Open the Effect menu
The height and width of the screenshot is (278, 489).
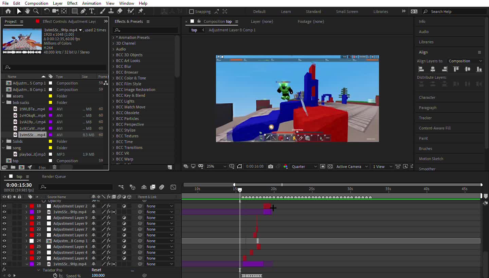72,3
